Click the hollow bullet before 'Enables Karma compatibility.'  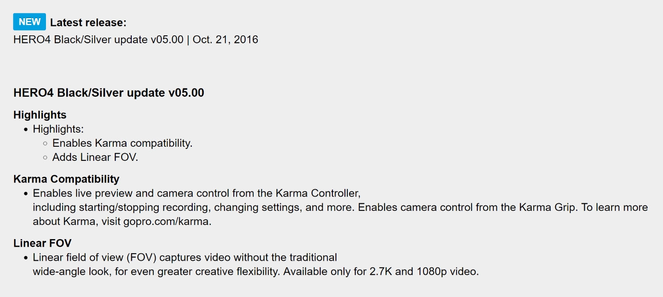pyautogui.click(x=45, y=144)
